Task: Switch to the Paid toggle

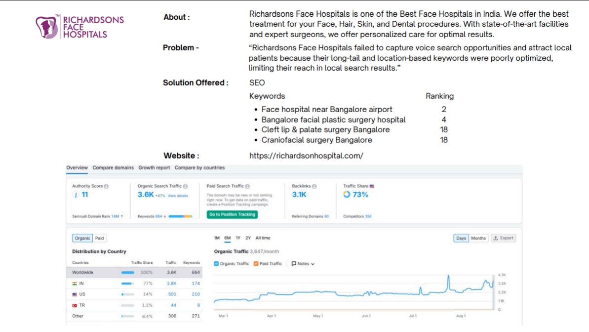Action: click(99, 238)
